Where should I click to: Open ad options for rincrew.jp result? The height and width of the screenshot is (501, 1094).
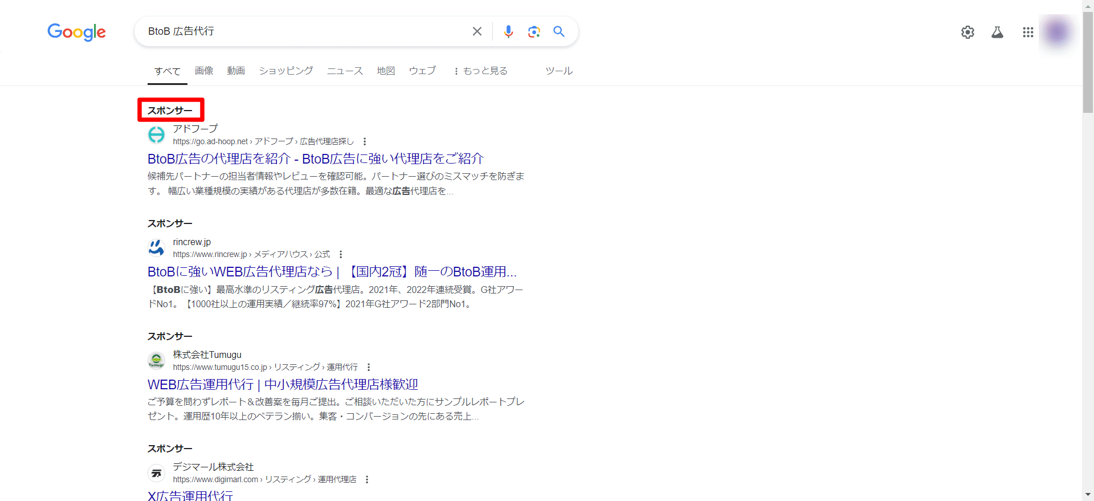click(x=341, y=254)
